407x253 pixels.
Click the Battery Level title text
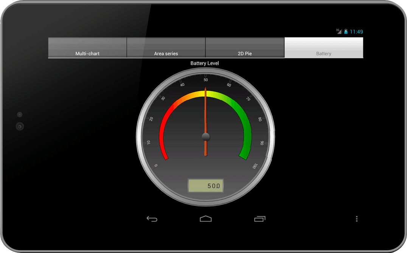[x=204, y=63]
